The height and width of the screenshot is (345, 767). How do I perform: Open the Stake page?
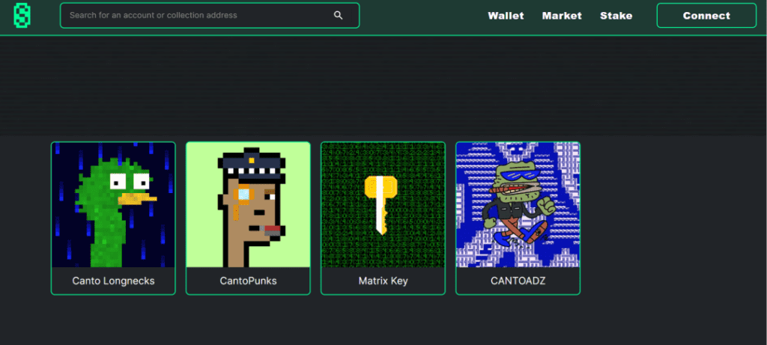point(616,16)
